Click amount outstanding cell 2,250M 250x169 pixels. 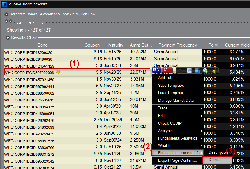point(137,140)
